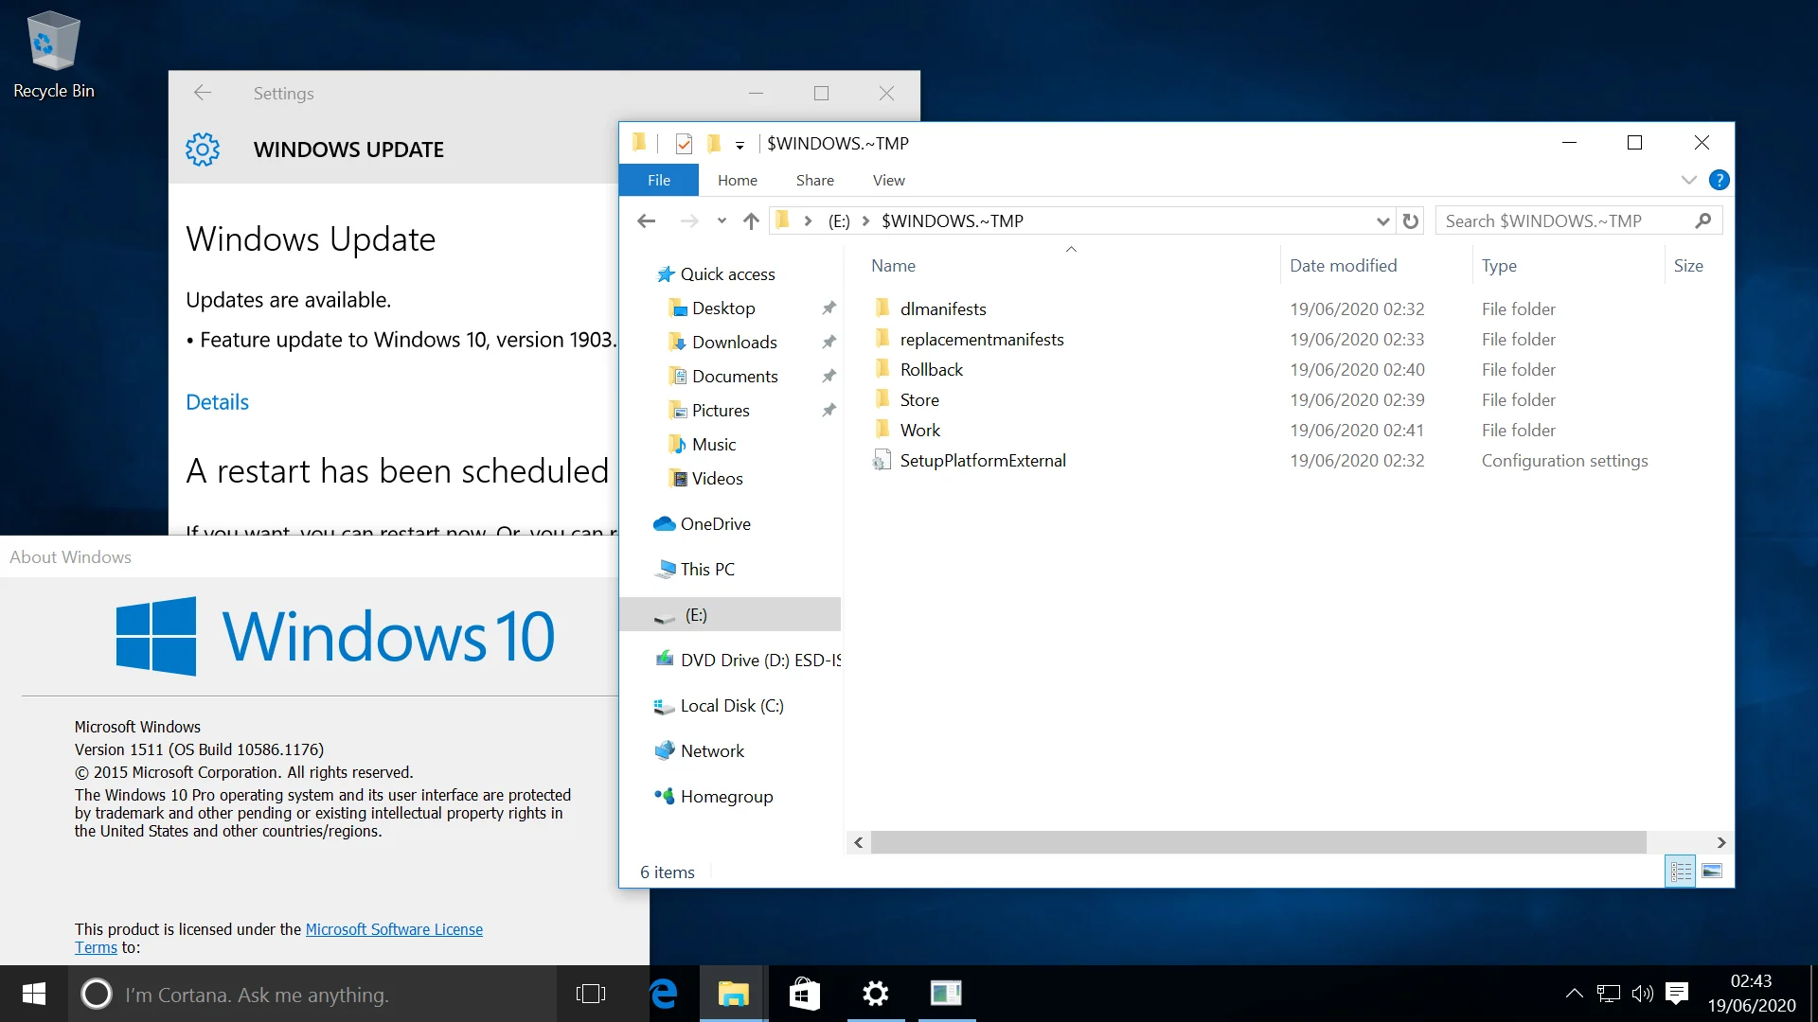Image resolution: width=1818 pixels, height=1022 pixels.
Task: Switch to the View ribbon tab
Action: 889,180
